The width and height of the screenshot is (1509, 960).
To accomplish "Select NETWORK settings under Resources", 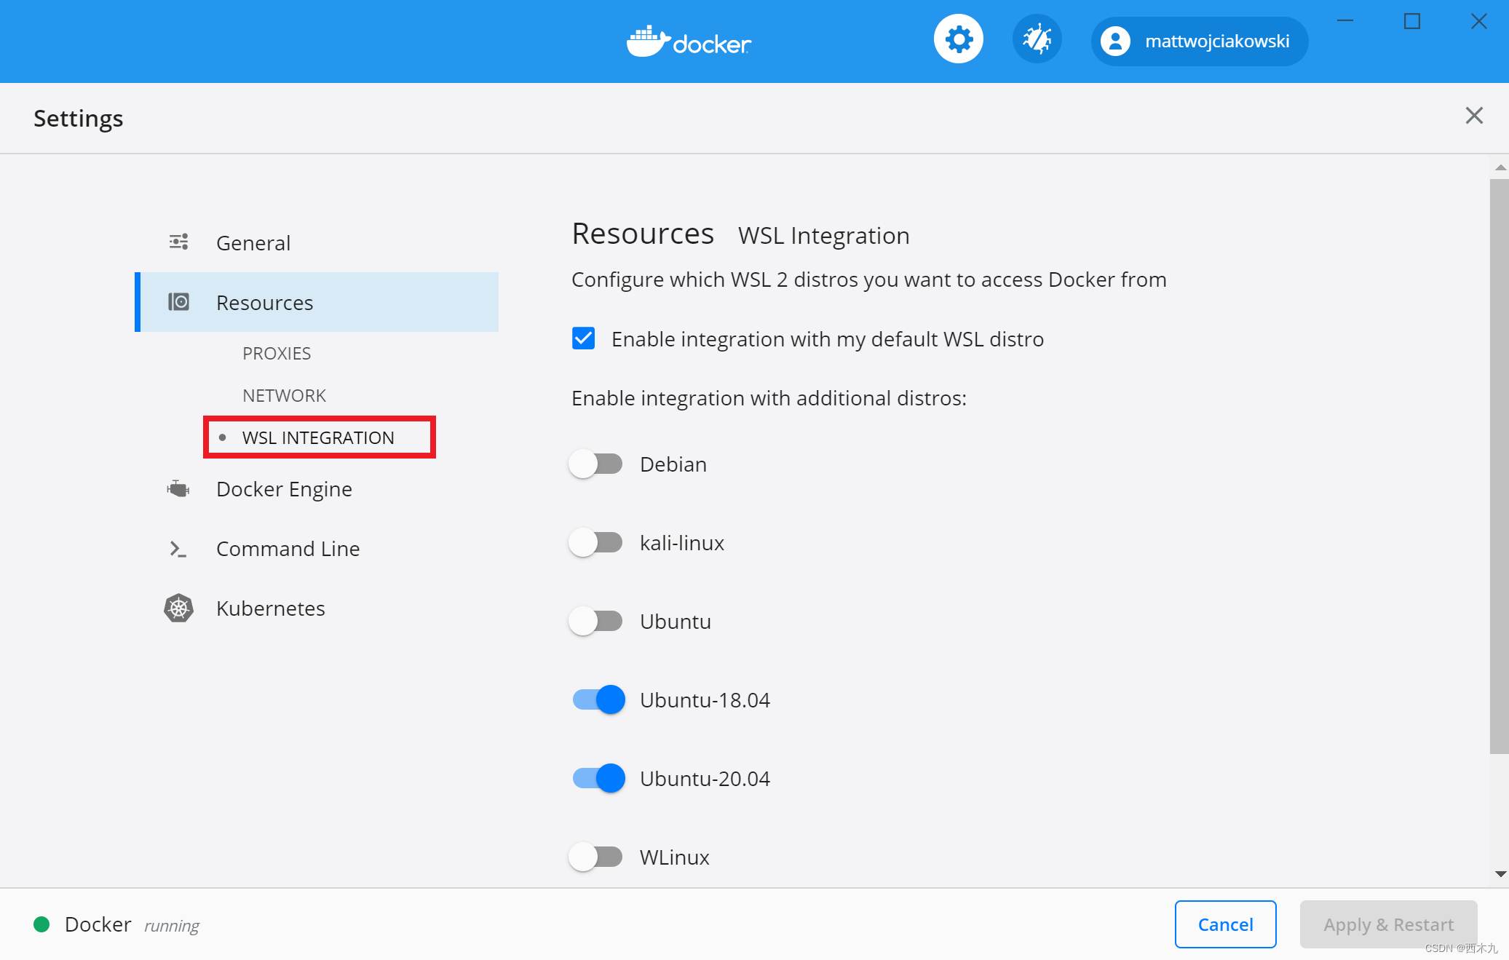I will [x=282, y=394].
